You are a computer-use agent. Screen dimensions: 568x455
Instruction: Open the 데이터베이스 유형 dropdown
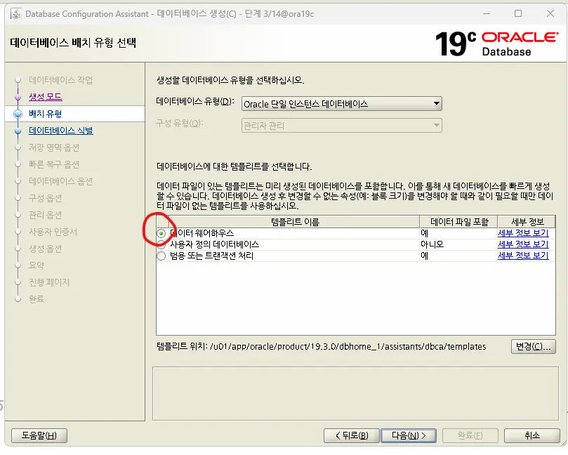[x=342, y=104]
